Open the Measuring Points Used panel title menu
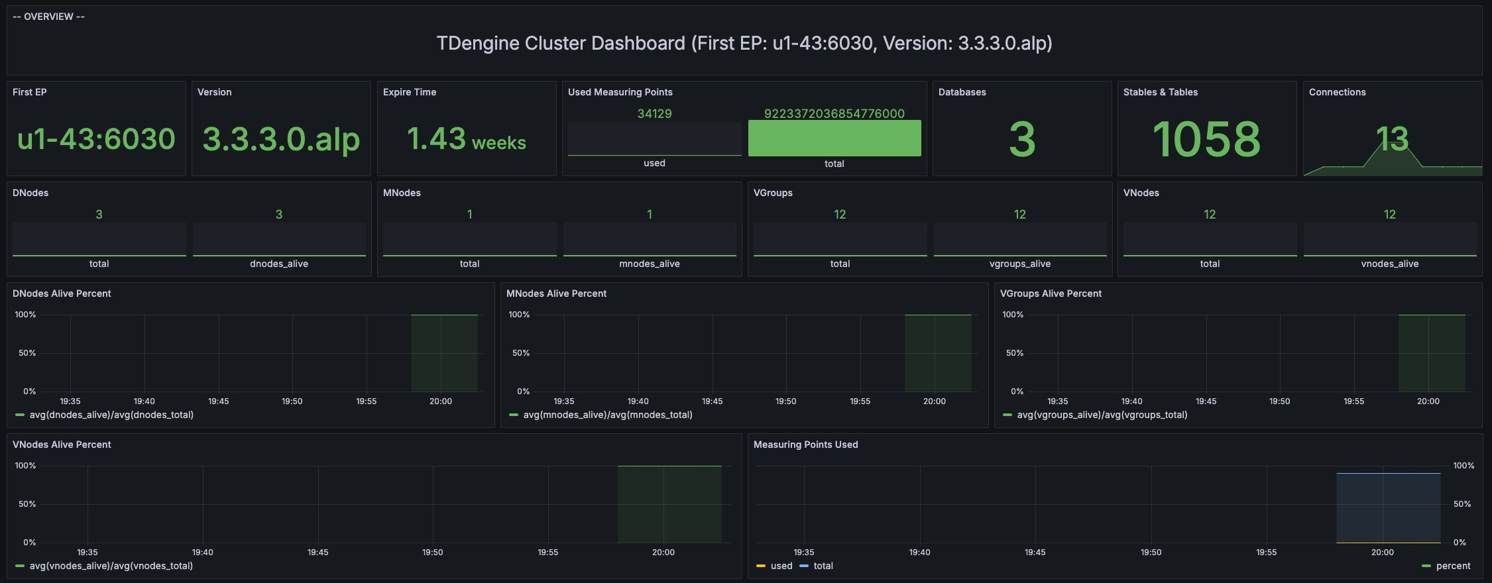1492x583 pixels. [x=805, y=445]
